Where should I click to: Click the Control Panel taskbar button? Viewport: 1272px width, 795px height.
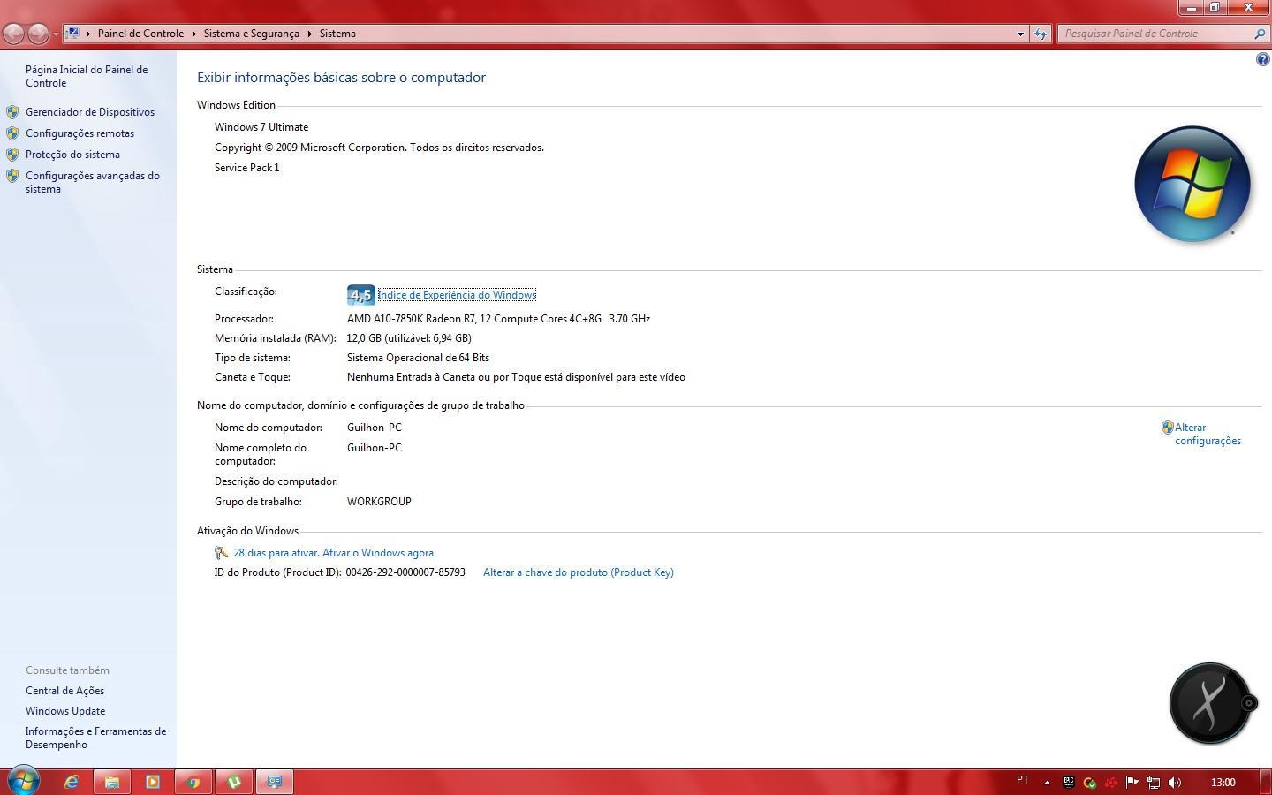275,782
